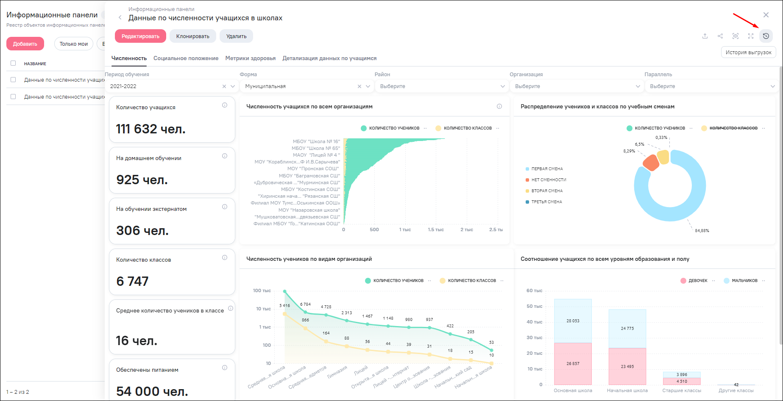Open options next to Количество классов in organizations chart
Viewport: 783px width, 401px height.
(498, 128)
